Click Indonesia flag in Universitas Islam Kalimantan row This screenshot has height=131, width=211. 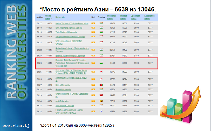pos(101,42)
